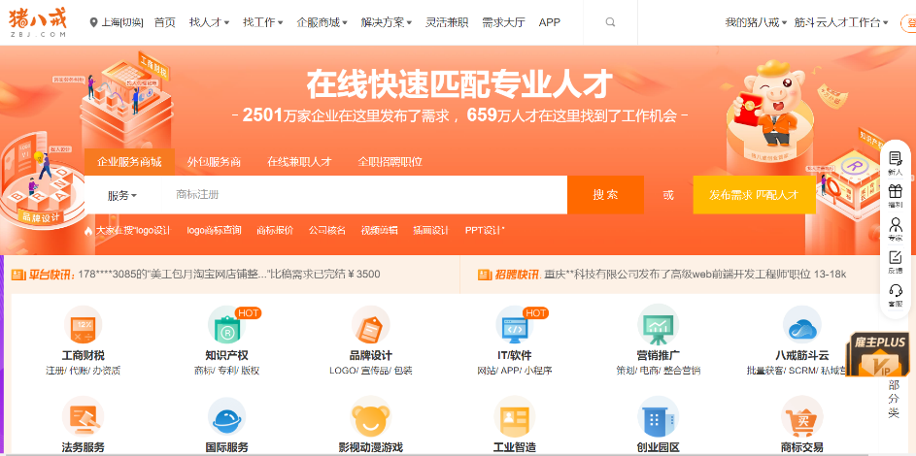Screen dimensions: 916x456
Task: Click the 新人 icon in right sidebar
Action: tap(895, 159)
